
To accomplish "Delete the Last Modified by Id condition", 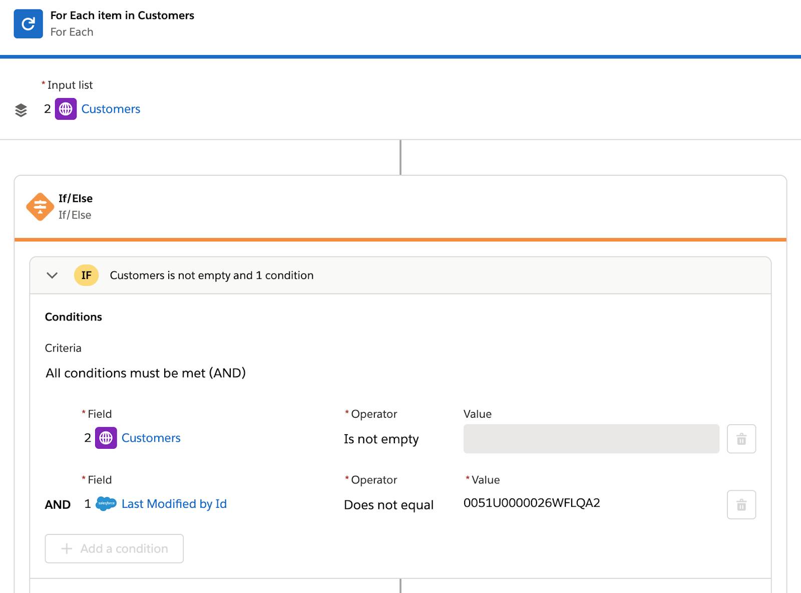I will [x=741, y=504].
